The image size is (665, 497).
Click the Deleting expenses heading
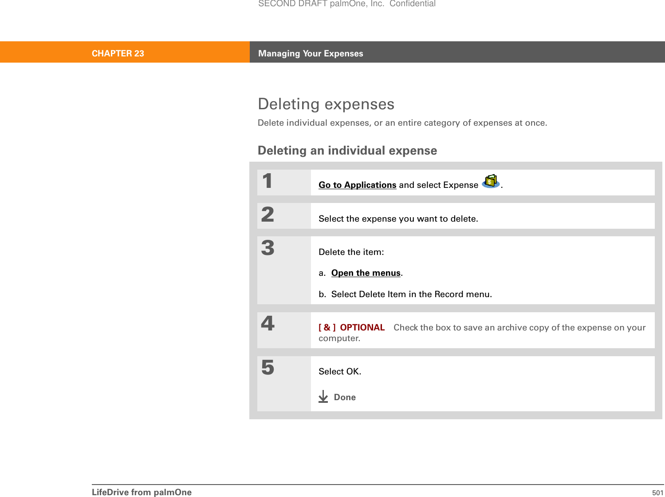point(326,104)
